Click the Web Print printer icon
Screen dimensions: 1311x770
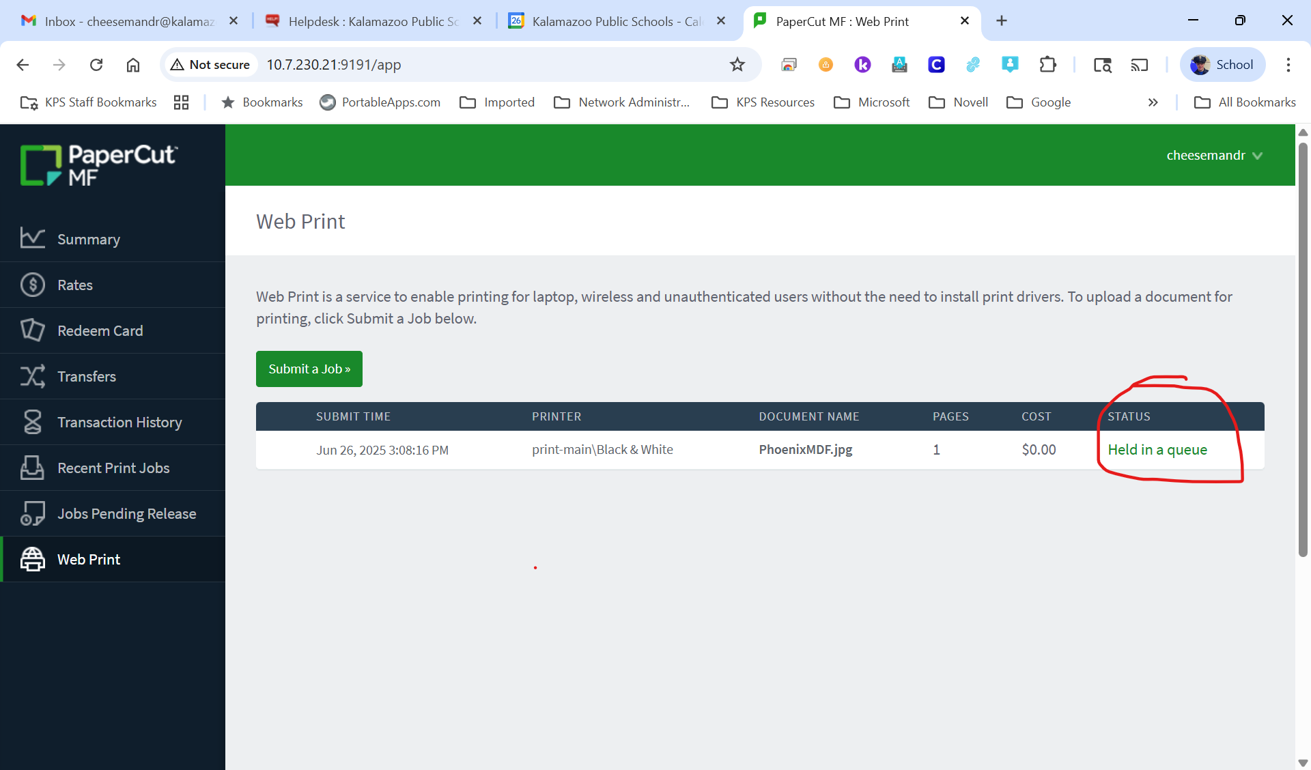pyautogui.click(x=32, y=559)
